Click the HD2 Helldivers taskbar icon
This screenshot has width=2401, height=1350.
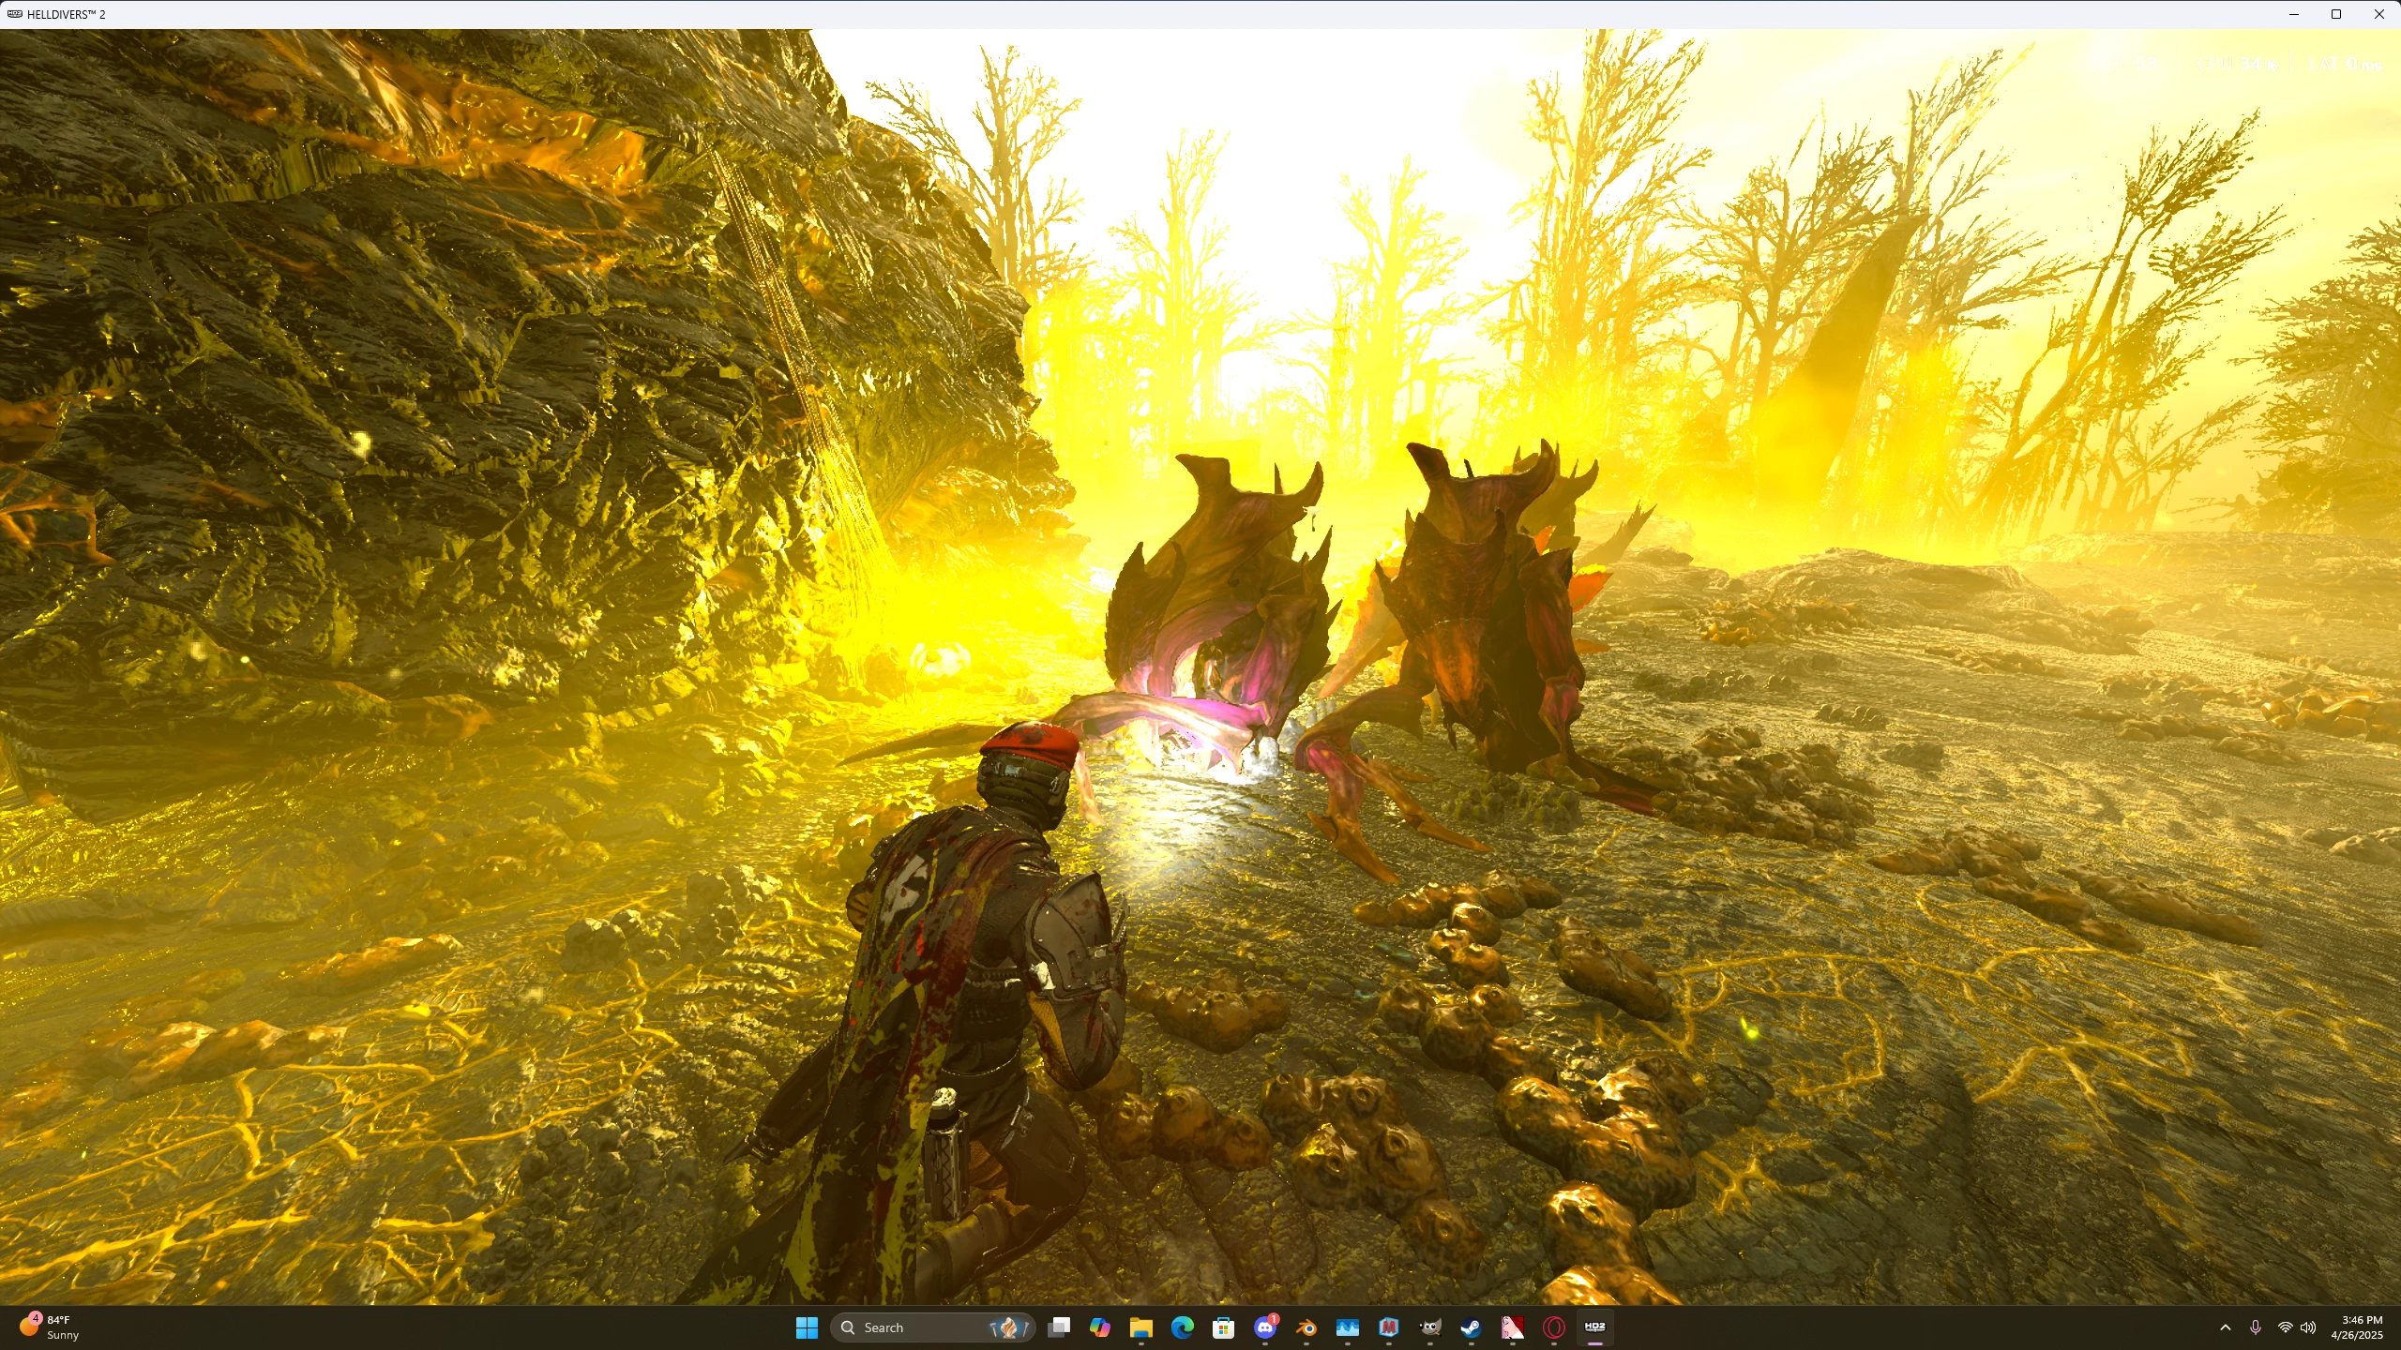[1595, 1327]
